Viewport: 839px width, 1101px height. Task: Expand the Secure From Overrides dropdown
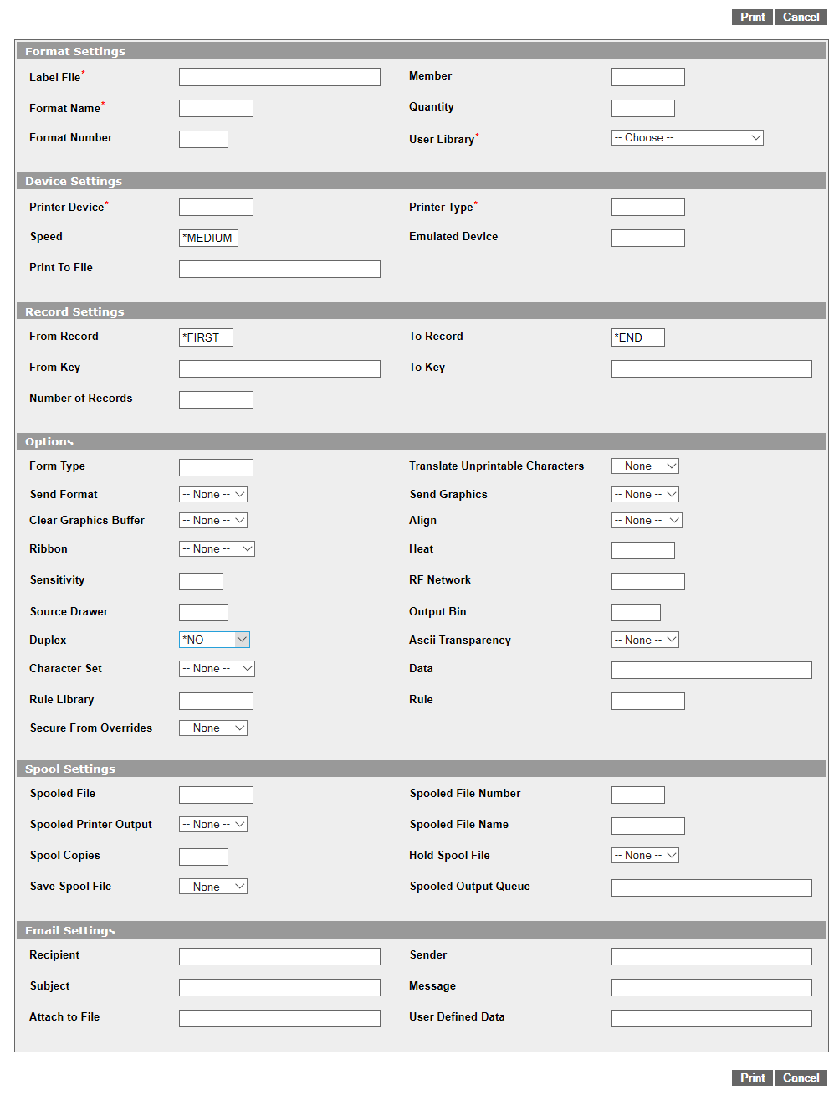pos(213,728)
